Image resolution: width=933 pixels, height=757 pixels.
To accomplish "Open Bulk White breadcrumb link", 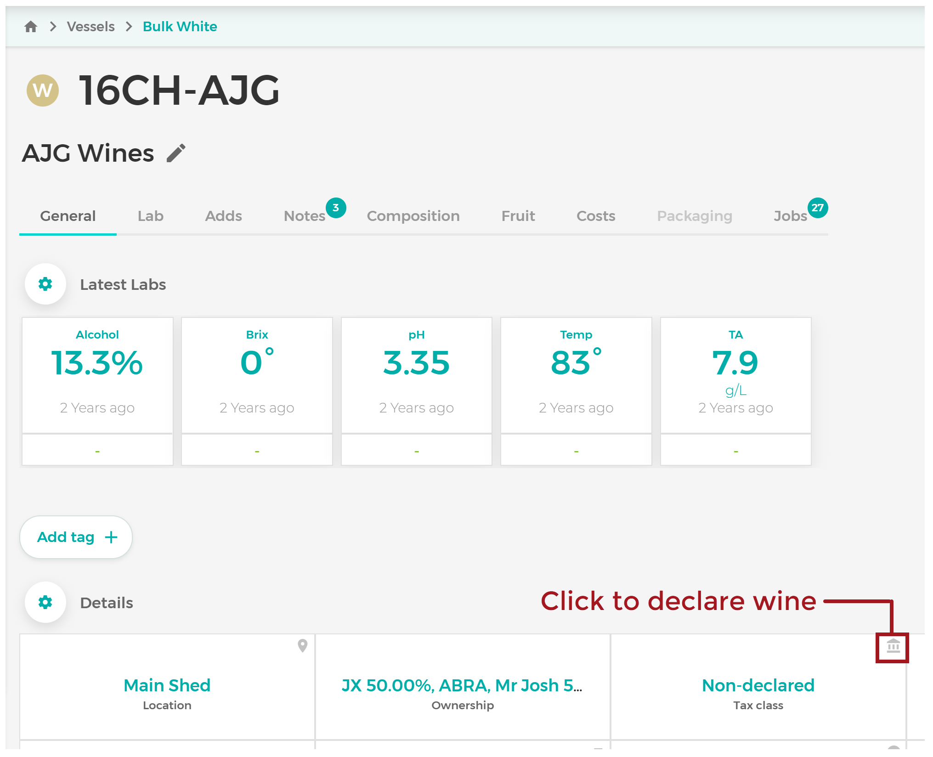I will (x=180, y=27).
